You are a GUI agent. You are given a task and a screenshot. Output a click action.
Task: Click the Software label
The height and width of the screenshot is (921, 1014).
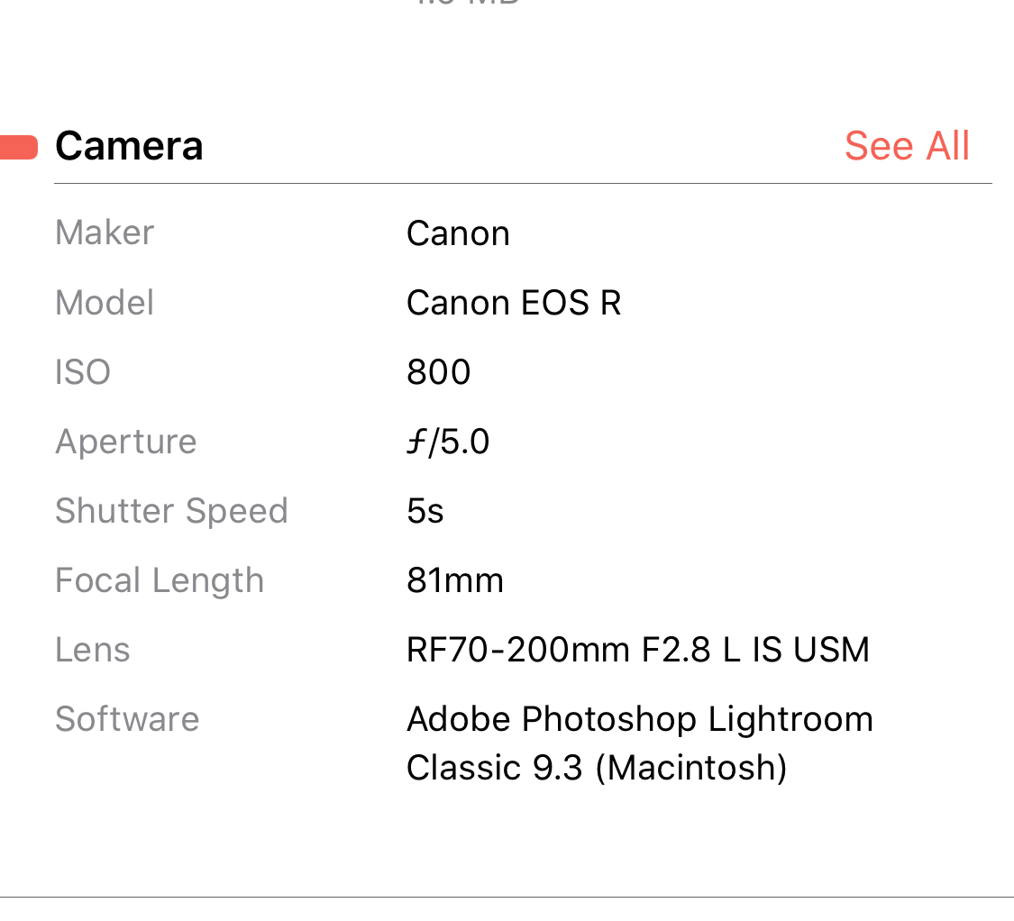tap(127, 719)
